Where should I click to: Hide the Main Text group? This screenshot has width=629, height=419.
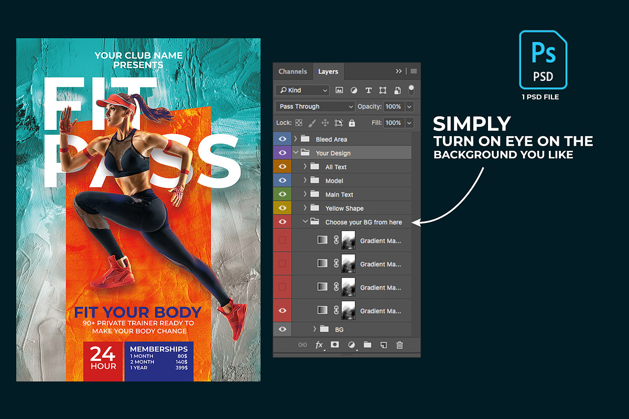click(x=283, y=194)
